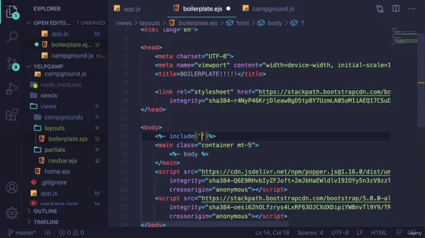Open Source Control view with 9 changes
This screenshot has height=238, width=425.
[12, 64]
